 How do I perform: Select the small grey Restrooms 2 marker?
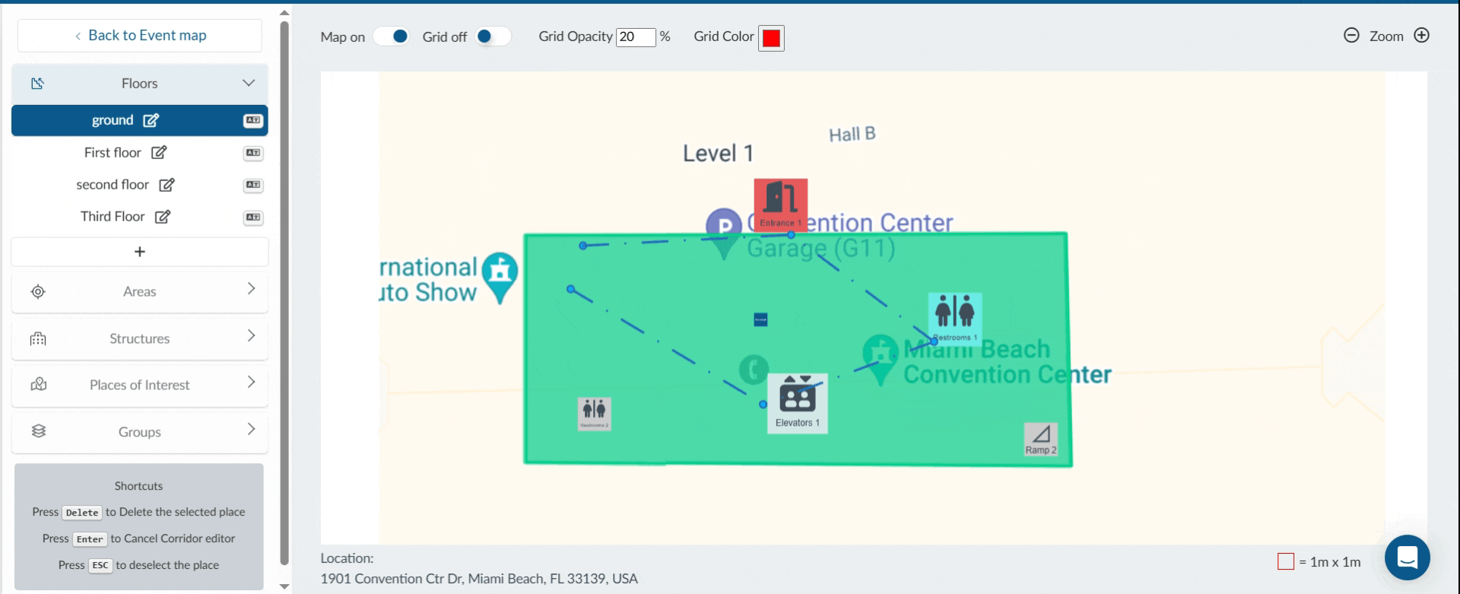click(595, 414)
